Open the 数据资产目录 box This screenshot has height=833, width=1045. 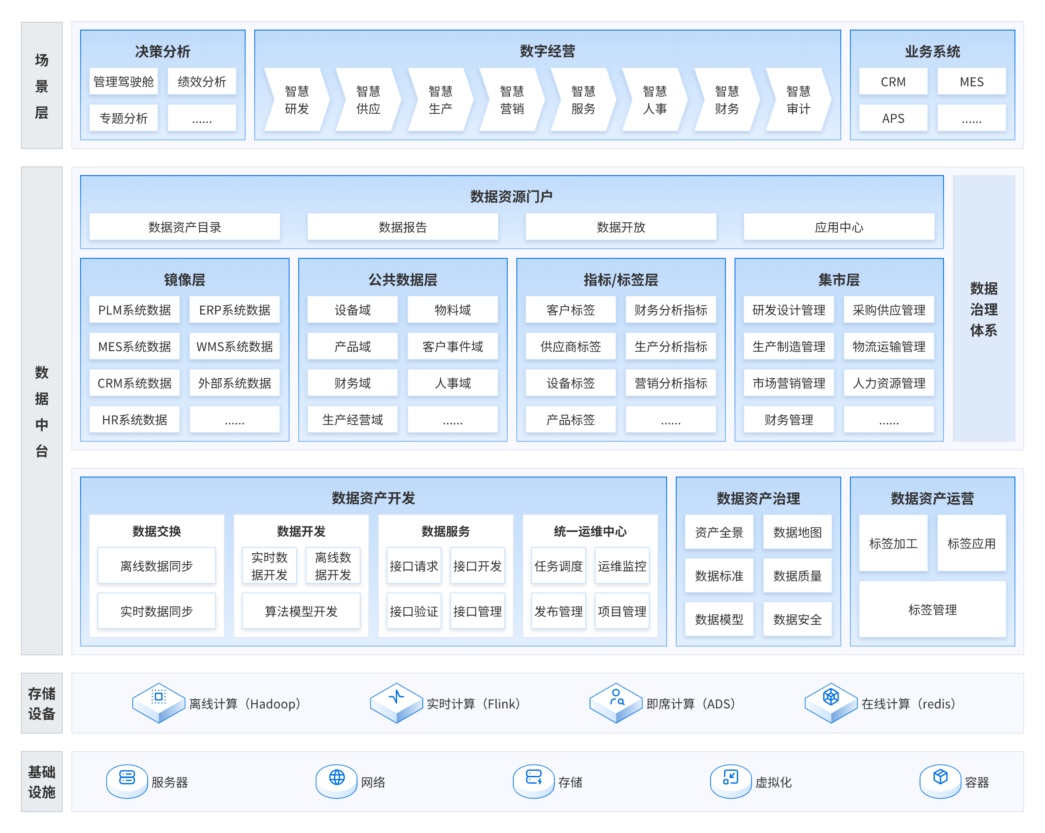coord(185,227)
